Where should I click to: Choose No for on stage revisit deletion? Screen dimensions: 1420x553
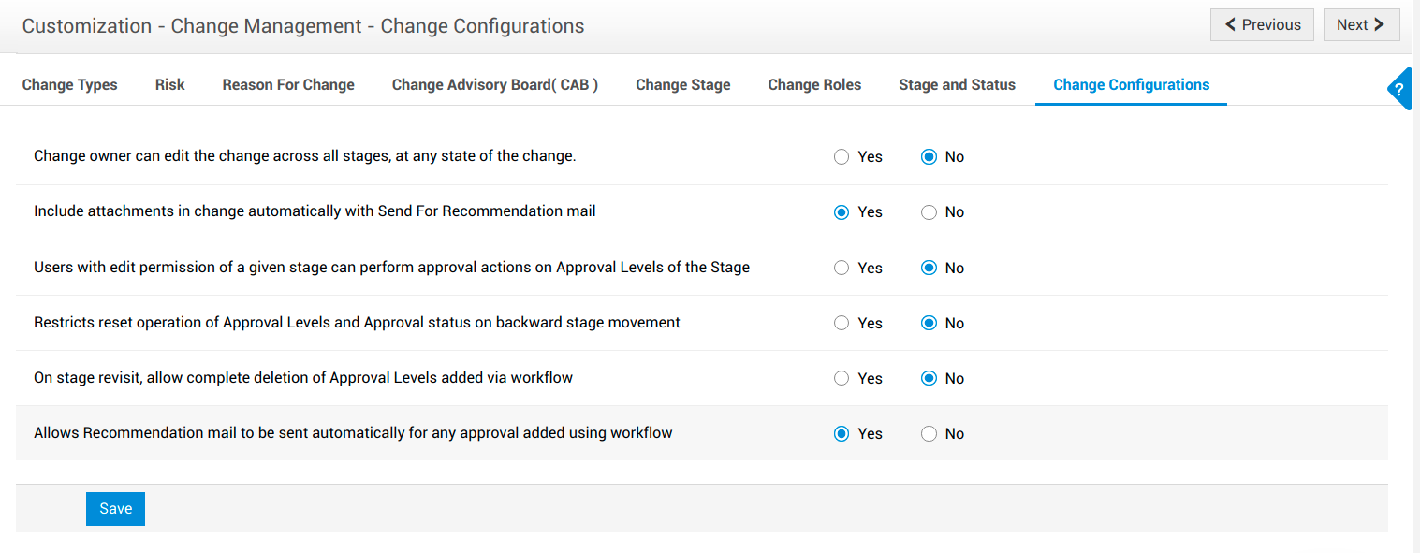[929, 378]
